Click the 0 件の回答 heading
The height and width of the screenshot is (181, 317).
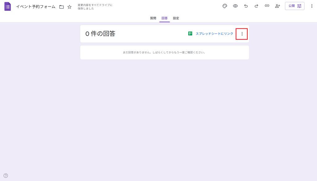tap(100, 33)
